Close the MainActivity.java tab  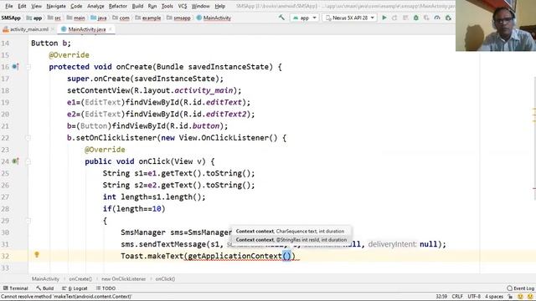(110, 29)
